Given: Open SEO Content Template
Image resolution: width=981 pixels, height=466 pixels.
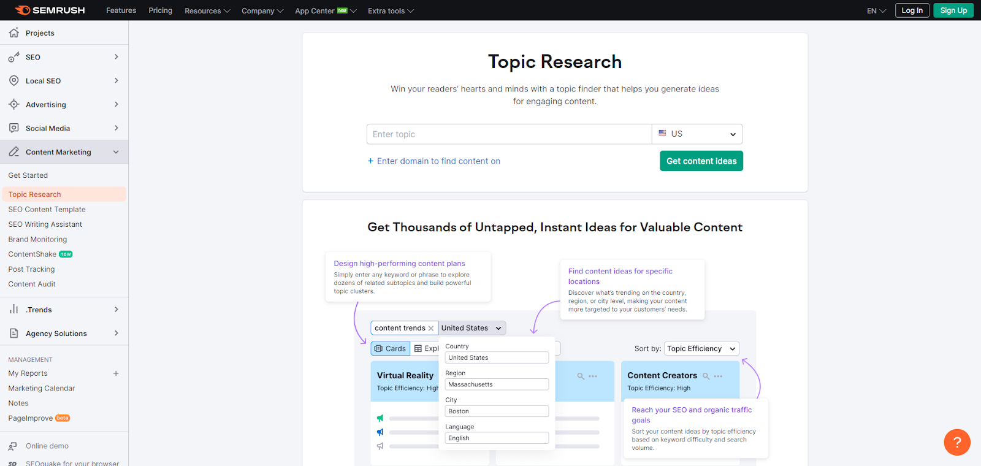Looking at the screenshot, I should coord(47,209).
